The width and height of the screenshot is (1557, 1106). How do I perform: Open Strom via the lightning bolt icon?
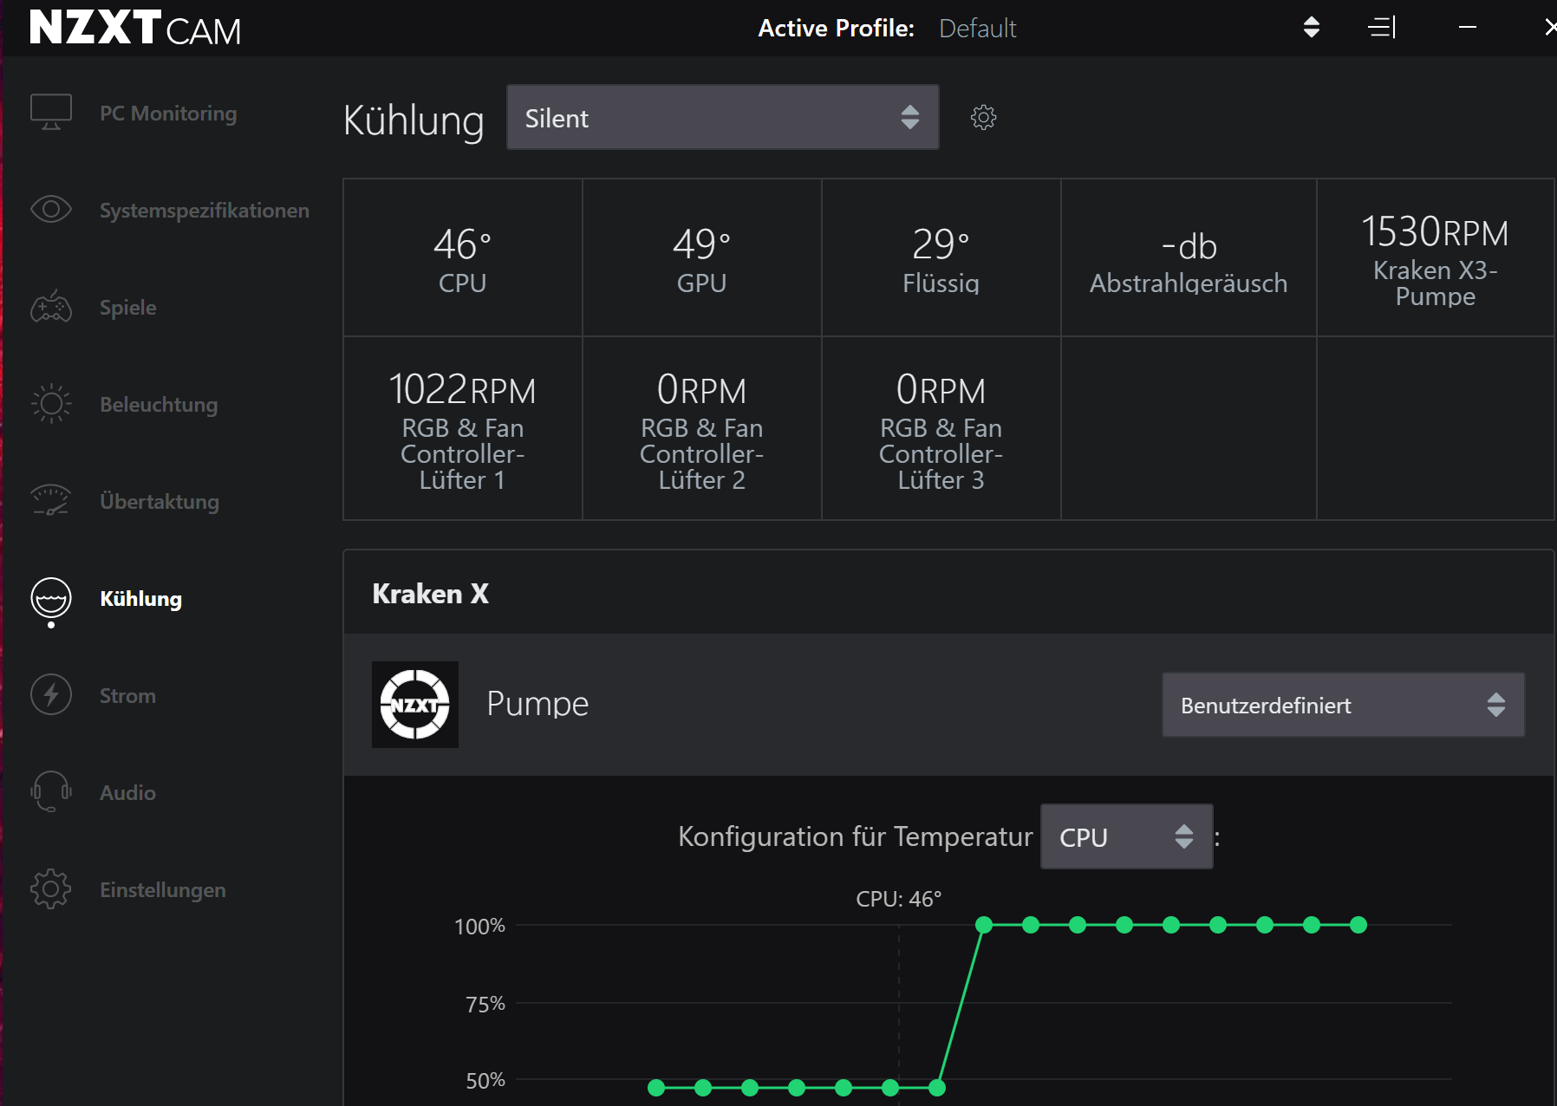(51, 695)
